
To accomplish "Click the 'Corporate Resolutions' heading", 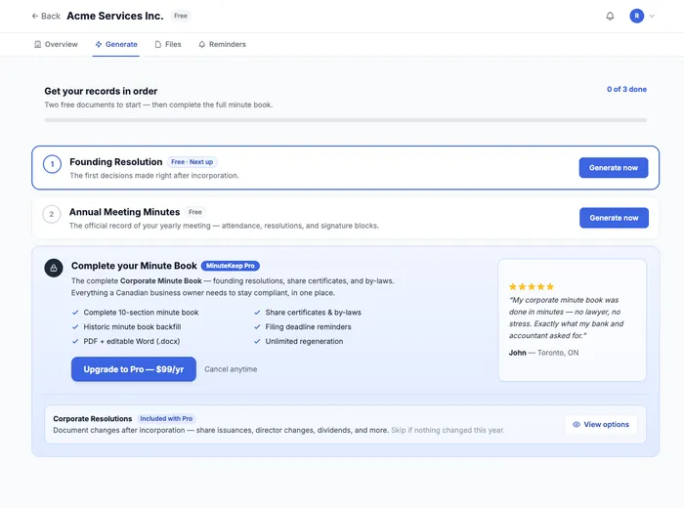I will pyautogui.click(x=93, y=418).
